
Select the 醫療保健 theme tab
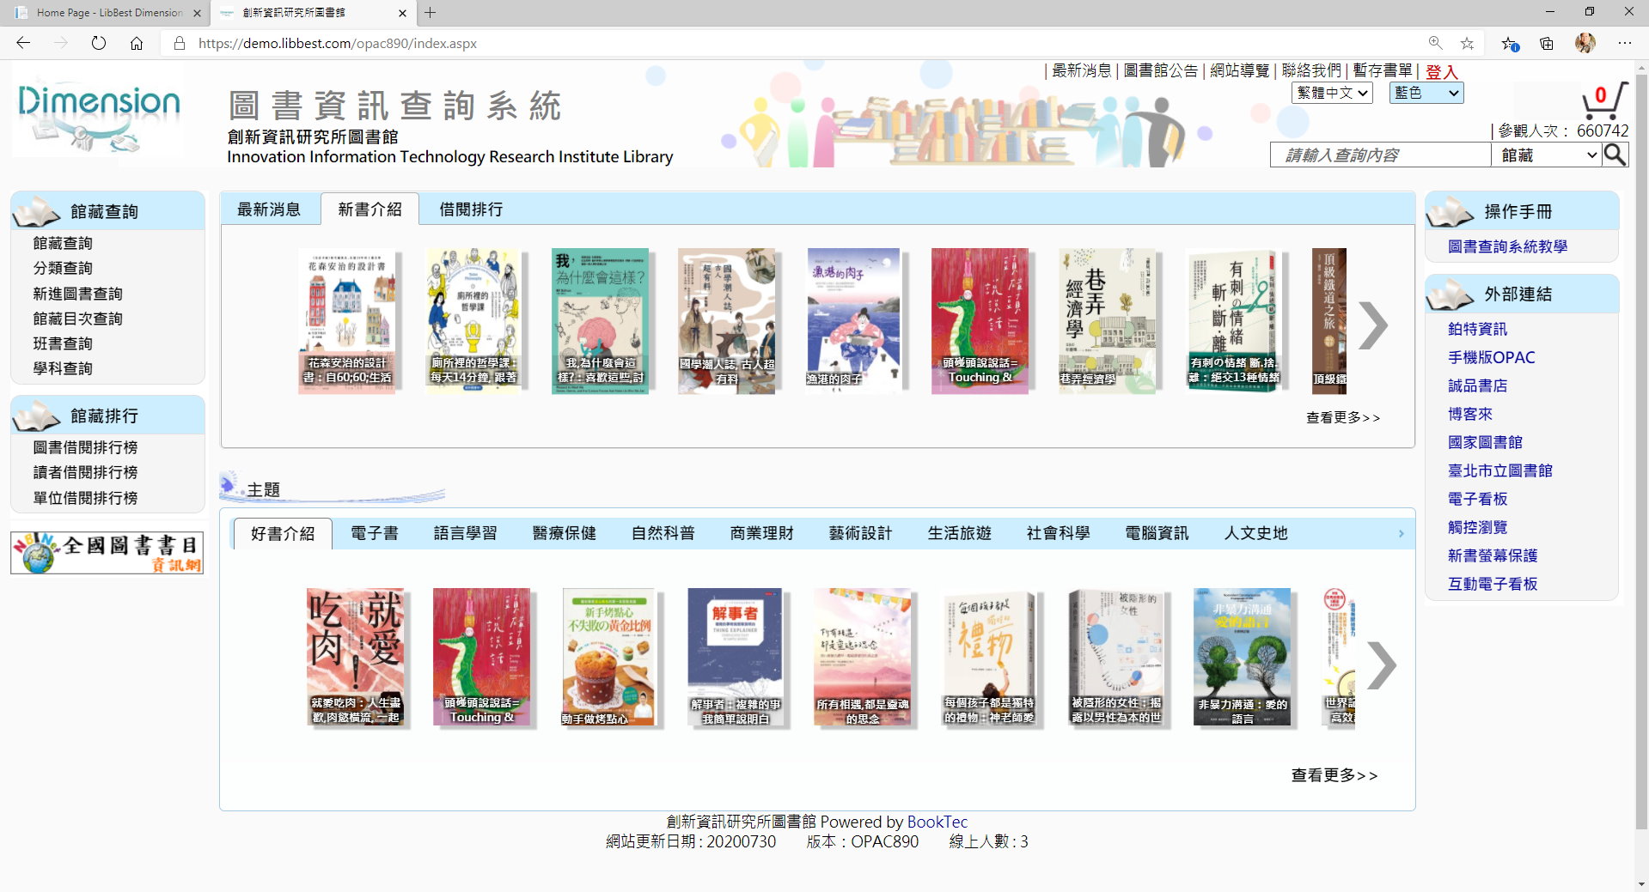pos(564,533)
